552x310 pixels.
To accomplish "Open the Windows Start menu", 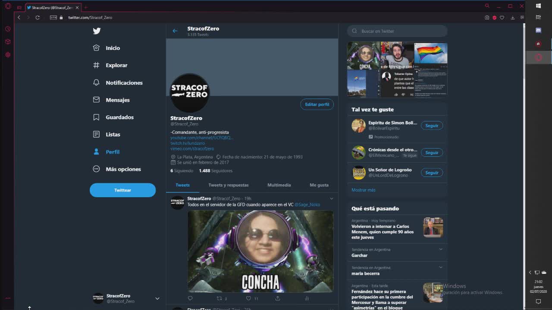I will tap(538, 6).
